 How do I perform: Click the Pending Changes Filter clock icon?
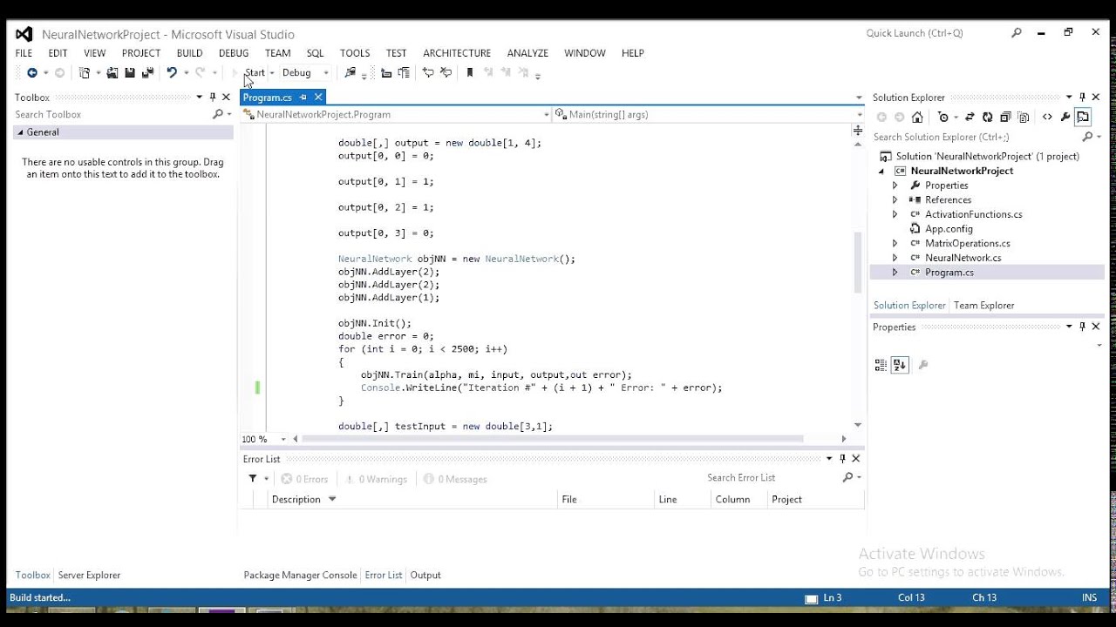(943, 117)
